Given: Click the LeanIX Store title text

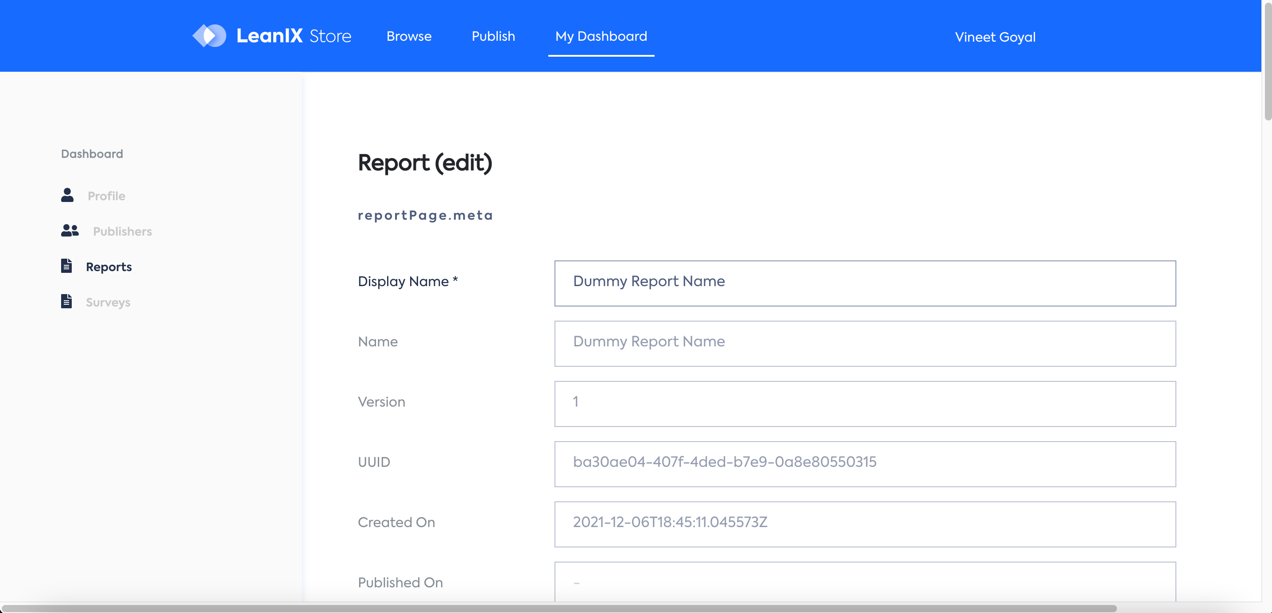Looking at the screenshot, I should point(293,35).
